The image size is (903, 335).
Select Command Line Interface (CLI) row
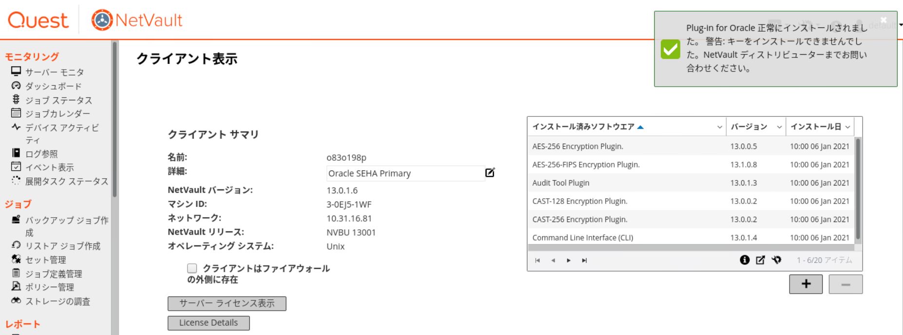pos(691,237)
